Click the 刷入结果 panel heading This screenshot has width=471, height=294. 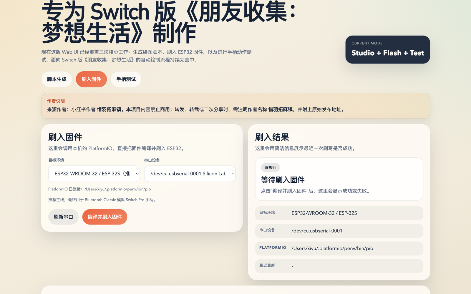click(x=272, y=137)
